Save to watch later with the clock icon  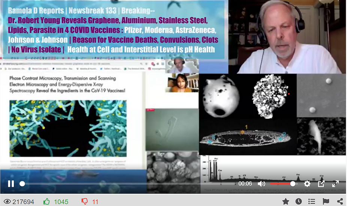(x=299, y=201)
